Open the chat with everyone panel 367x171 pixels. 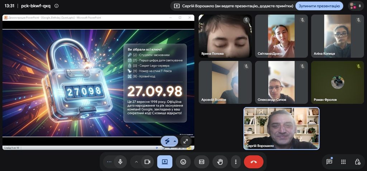click(329, 162)
